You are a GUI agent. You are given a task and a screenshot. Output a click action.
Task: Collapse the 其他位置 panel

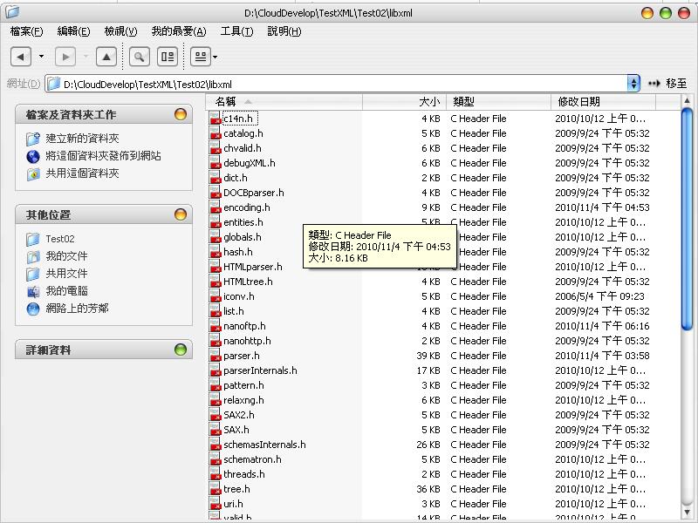181,214
